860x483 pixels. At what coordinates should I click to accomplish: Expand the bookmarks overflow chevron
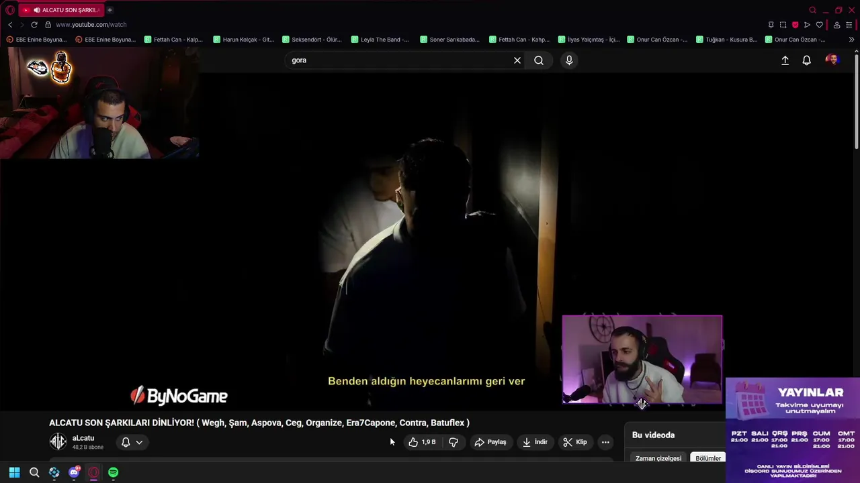pos(851,40)
